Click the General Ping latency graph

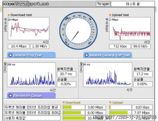point(31,75)
